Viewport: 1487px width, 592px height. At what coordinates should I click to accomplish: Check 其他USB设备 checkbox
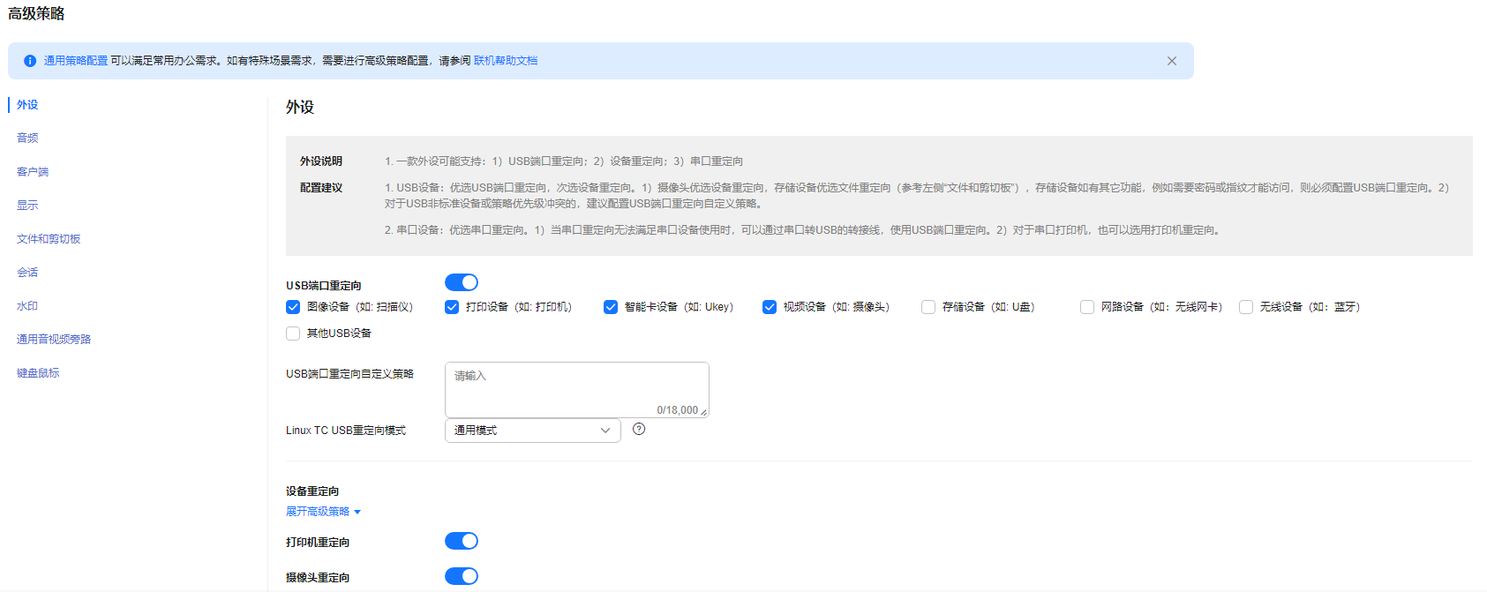(293, 333)
